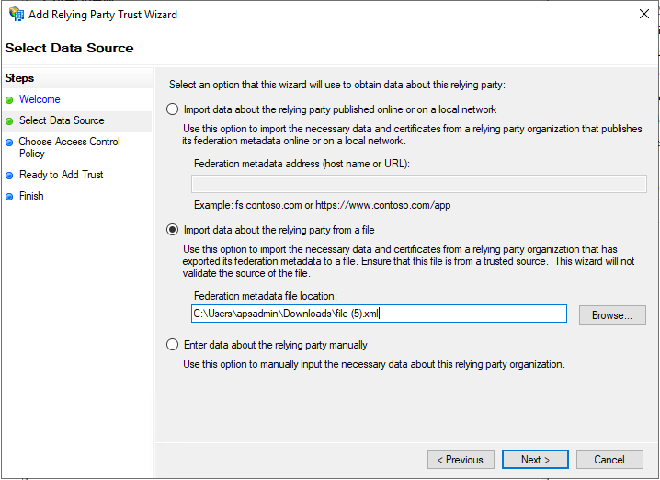660x480 pixels.
Task: Click the Next > button
Action: (535, 460)
